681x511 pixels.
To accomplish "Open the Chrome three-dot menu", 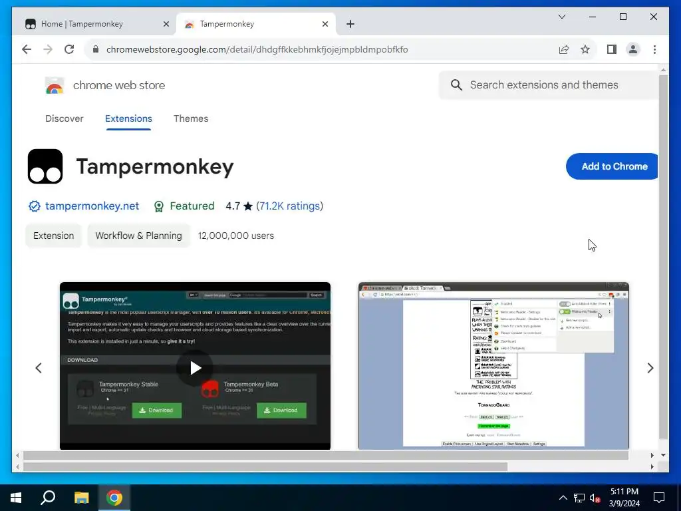I will pos(654,49).
